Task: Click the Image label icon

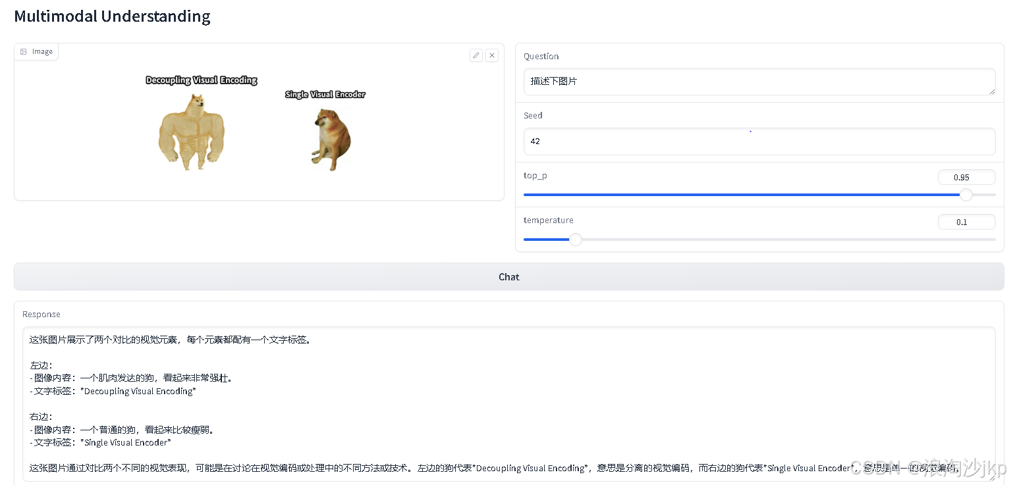Action: point(24,51)
